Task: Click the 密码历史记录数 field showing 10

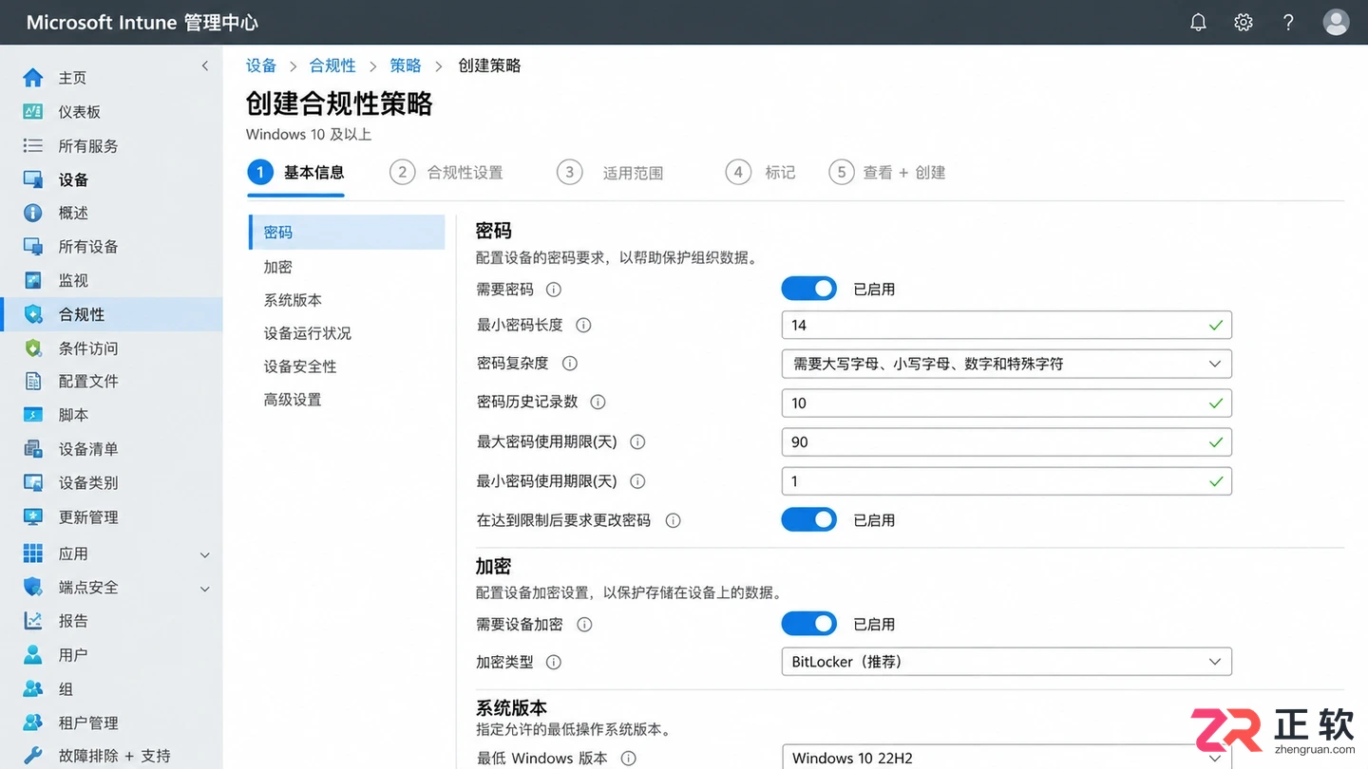Action: click(x=1006, y=403)
